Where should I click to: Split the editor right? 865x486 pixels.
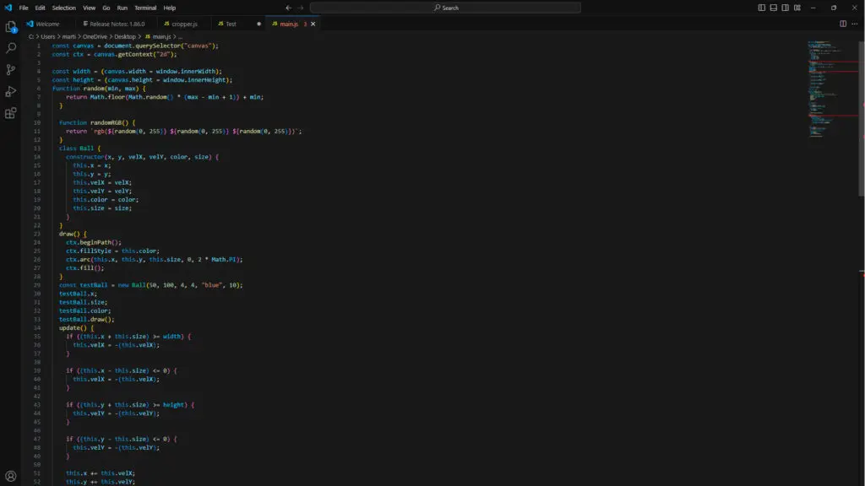coord(842,24)
